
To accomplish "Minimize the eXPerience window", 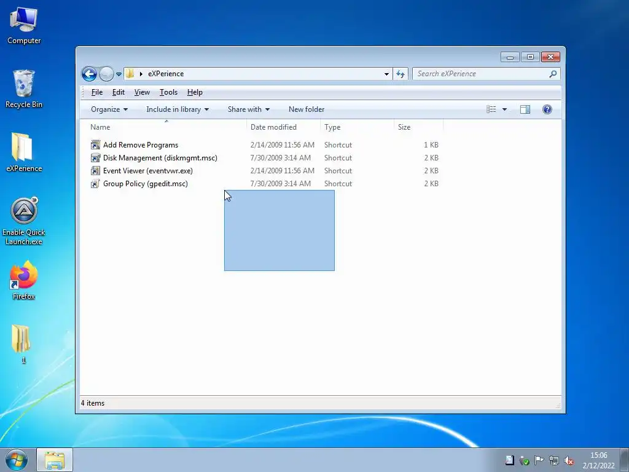I will [510, 57].
